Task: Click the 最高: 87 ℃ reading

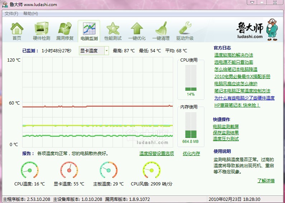Action: [x=124, y=50]
